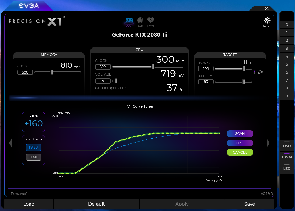Toggle the OSD side button
Image resolution: width=295 pixels, height=211 pixels.
pos(287,146)
